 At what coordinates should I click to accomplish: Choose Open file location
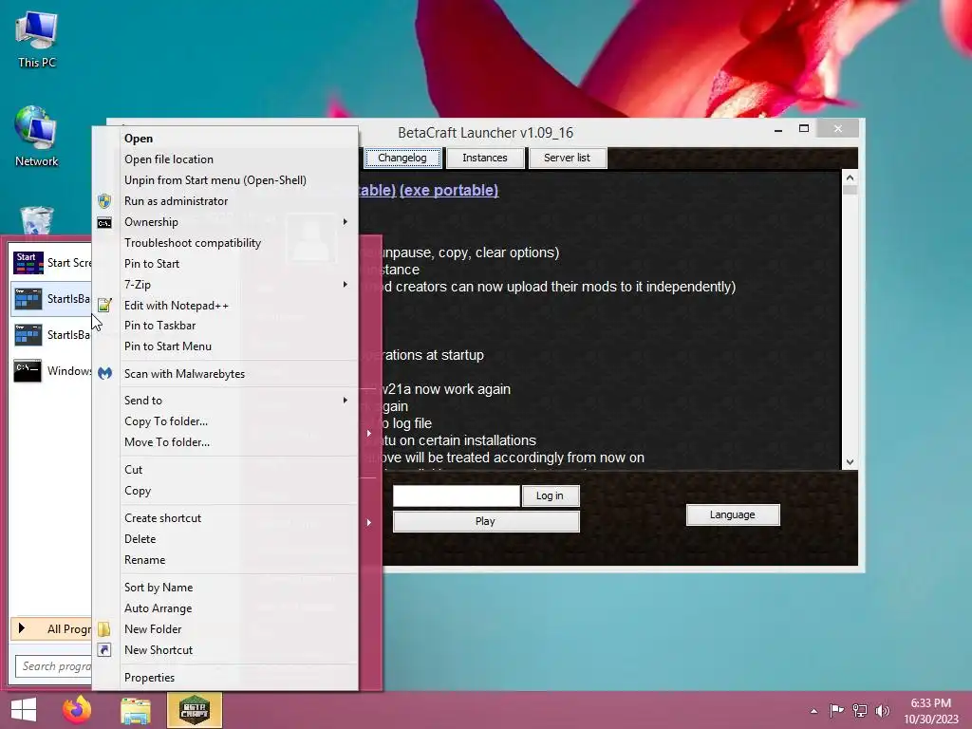[x=226, y=159]
